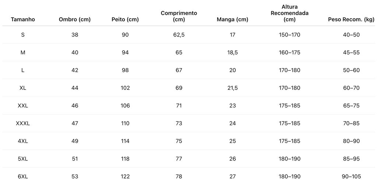This screenshot has width=377, height=187.
Task: Select the 18,5 sleeve value
Action: pos(233,52)
